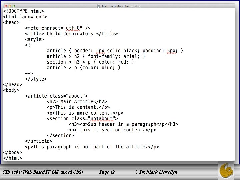Click the This is more content paragraph line

[85, 113]
